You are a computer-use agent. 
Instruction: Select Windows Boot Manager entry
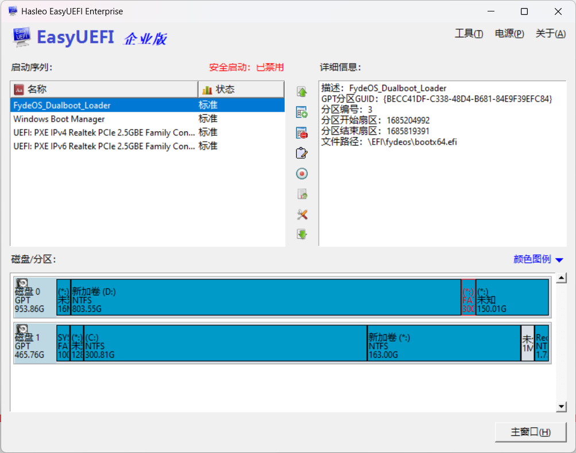pos(148,119)
